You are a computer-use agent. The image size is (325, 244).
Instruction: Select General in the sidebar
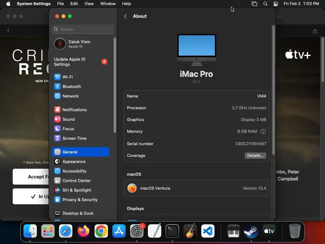point(81,152)
